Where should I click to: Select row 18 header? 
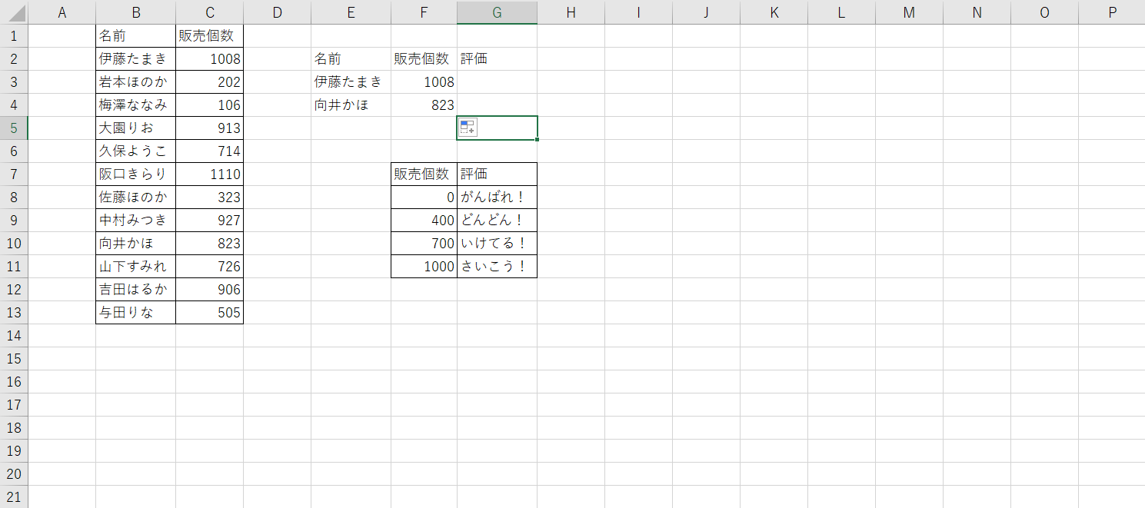click(14, 428)
